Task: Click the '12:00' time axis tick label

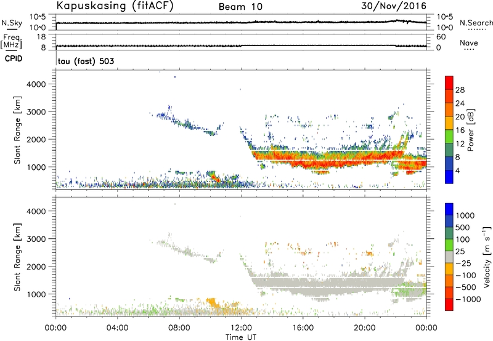Action: [241, 328]
